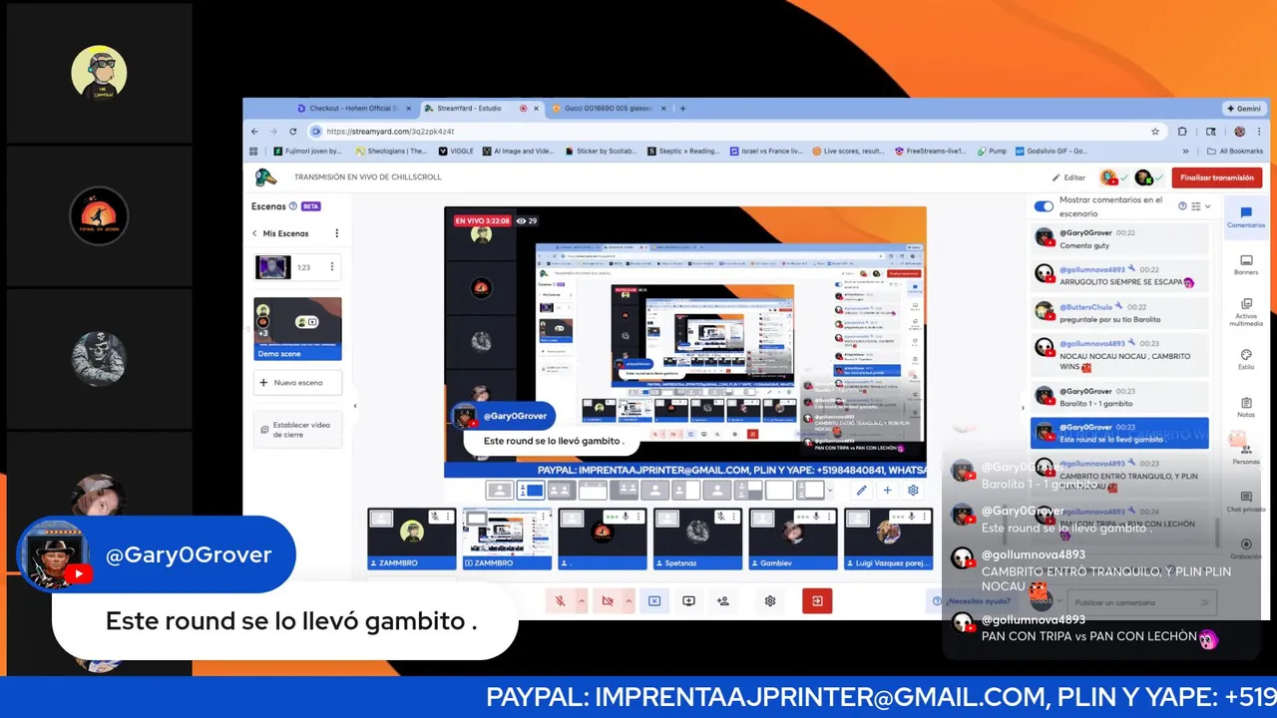This screenshot has width=1277, height=718.
Task: Open the VIGGLE bookmark
Action: point(457,152)
